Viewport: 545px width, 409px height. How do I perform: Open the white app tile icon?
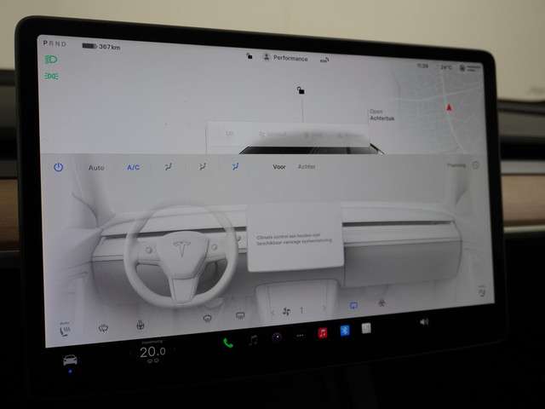[x=366, y=328]
